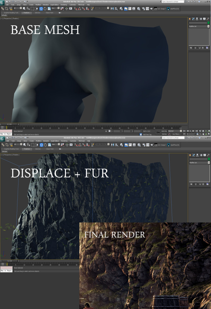The image size is (211, 309).
Task: Click the 0/100 time slider, top window
Action: click(x=9, y=124)
